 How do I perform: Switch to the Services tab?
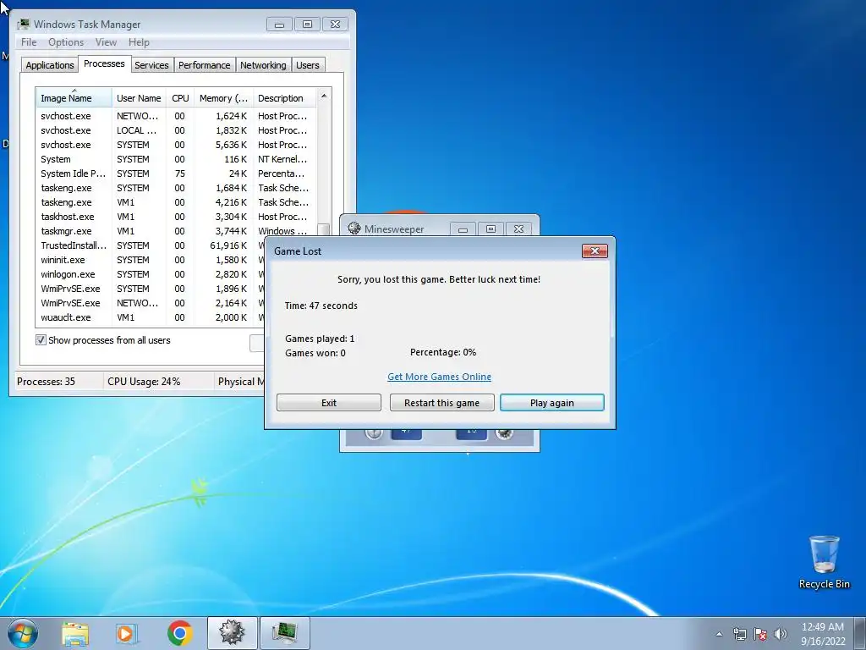151,64
